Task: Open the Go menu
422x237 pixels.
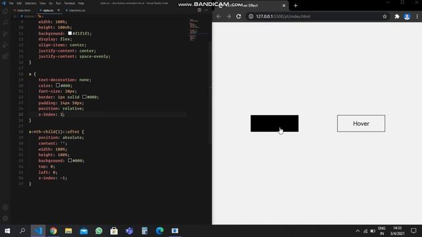Action: pyautogui.click(x=51, y=3)
